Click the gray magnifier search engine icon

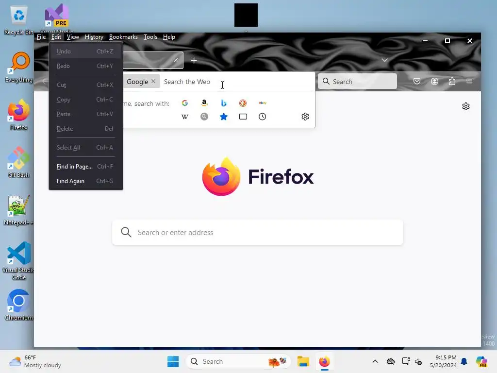point(204,117)
